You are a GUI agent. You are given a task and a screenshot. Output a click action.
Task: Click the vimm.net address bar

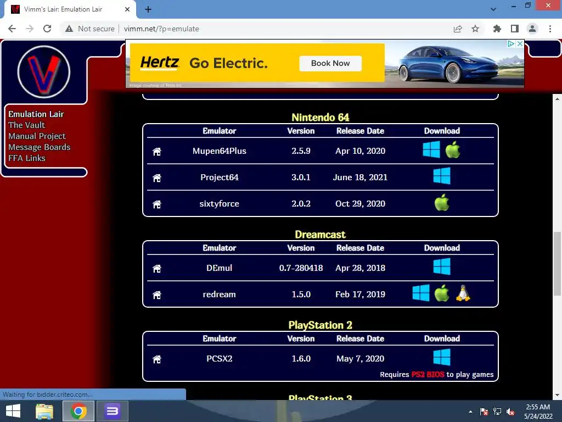click(x=162, y=29)
